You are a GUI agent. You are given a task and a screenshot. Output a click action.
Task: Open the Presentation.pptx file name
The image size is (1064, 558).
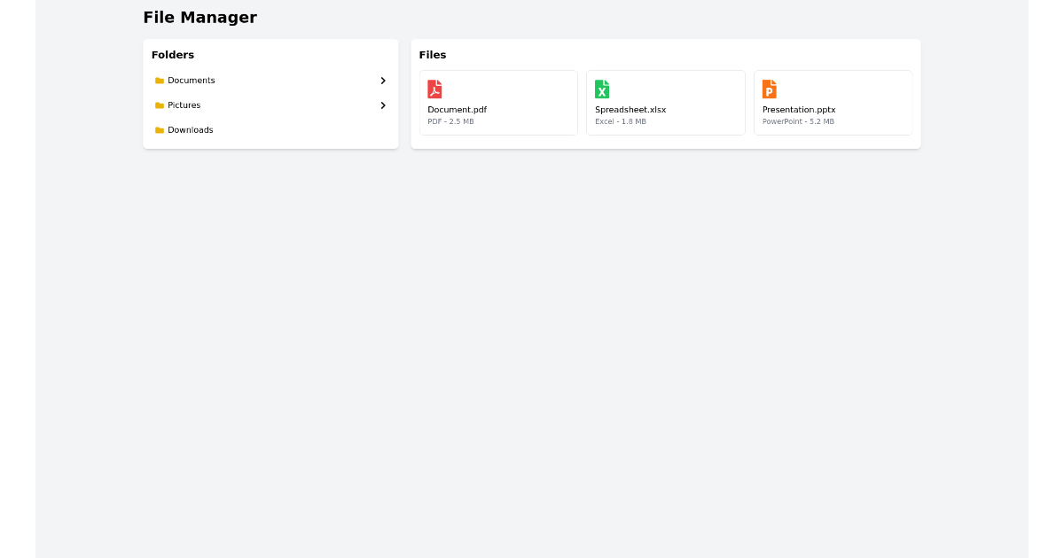[799, 110]
